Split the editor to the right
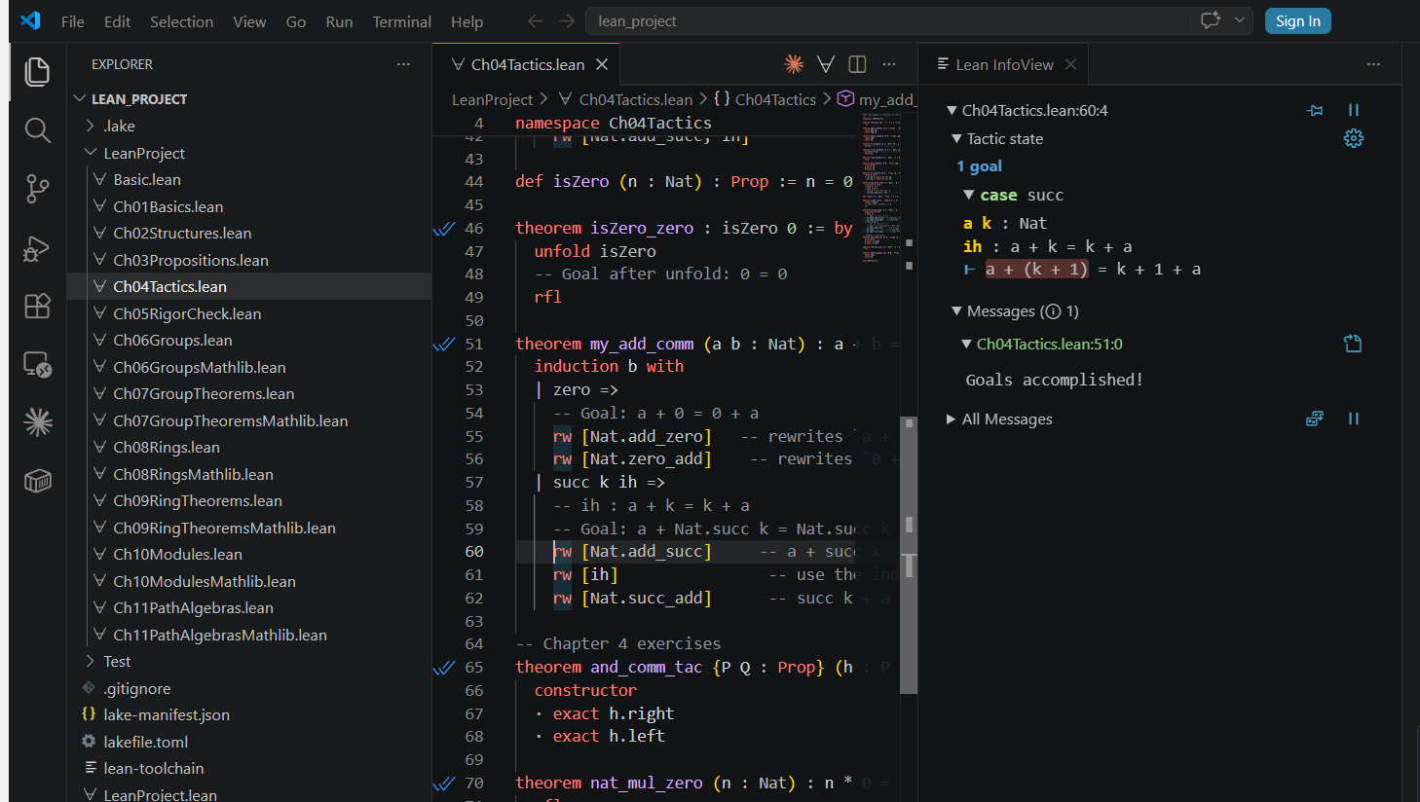 (857, 64)
